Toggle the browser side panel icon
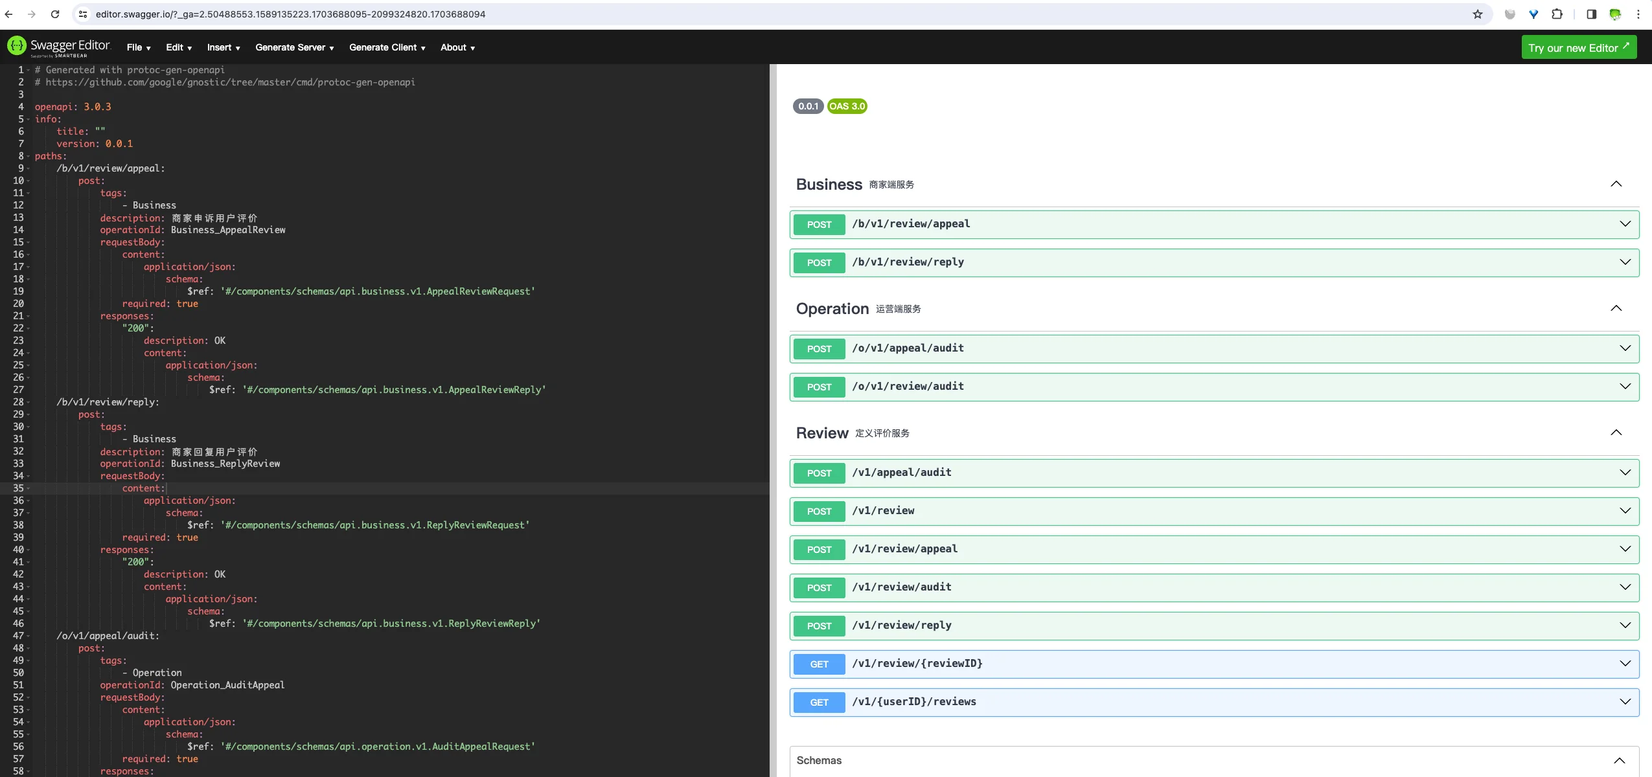1652x777 pixels. (x=1591, y=14)
